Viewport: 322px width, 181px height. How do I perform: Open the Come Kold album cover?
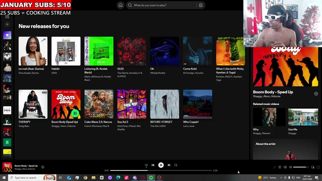[x=198, y=51]
